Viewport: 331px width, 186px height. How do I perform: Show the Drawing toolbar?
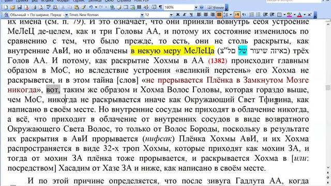click(x=146, y=7)
